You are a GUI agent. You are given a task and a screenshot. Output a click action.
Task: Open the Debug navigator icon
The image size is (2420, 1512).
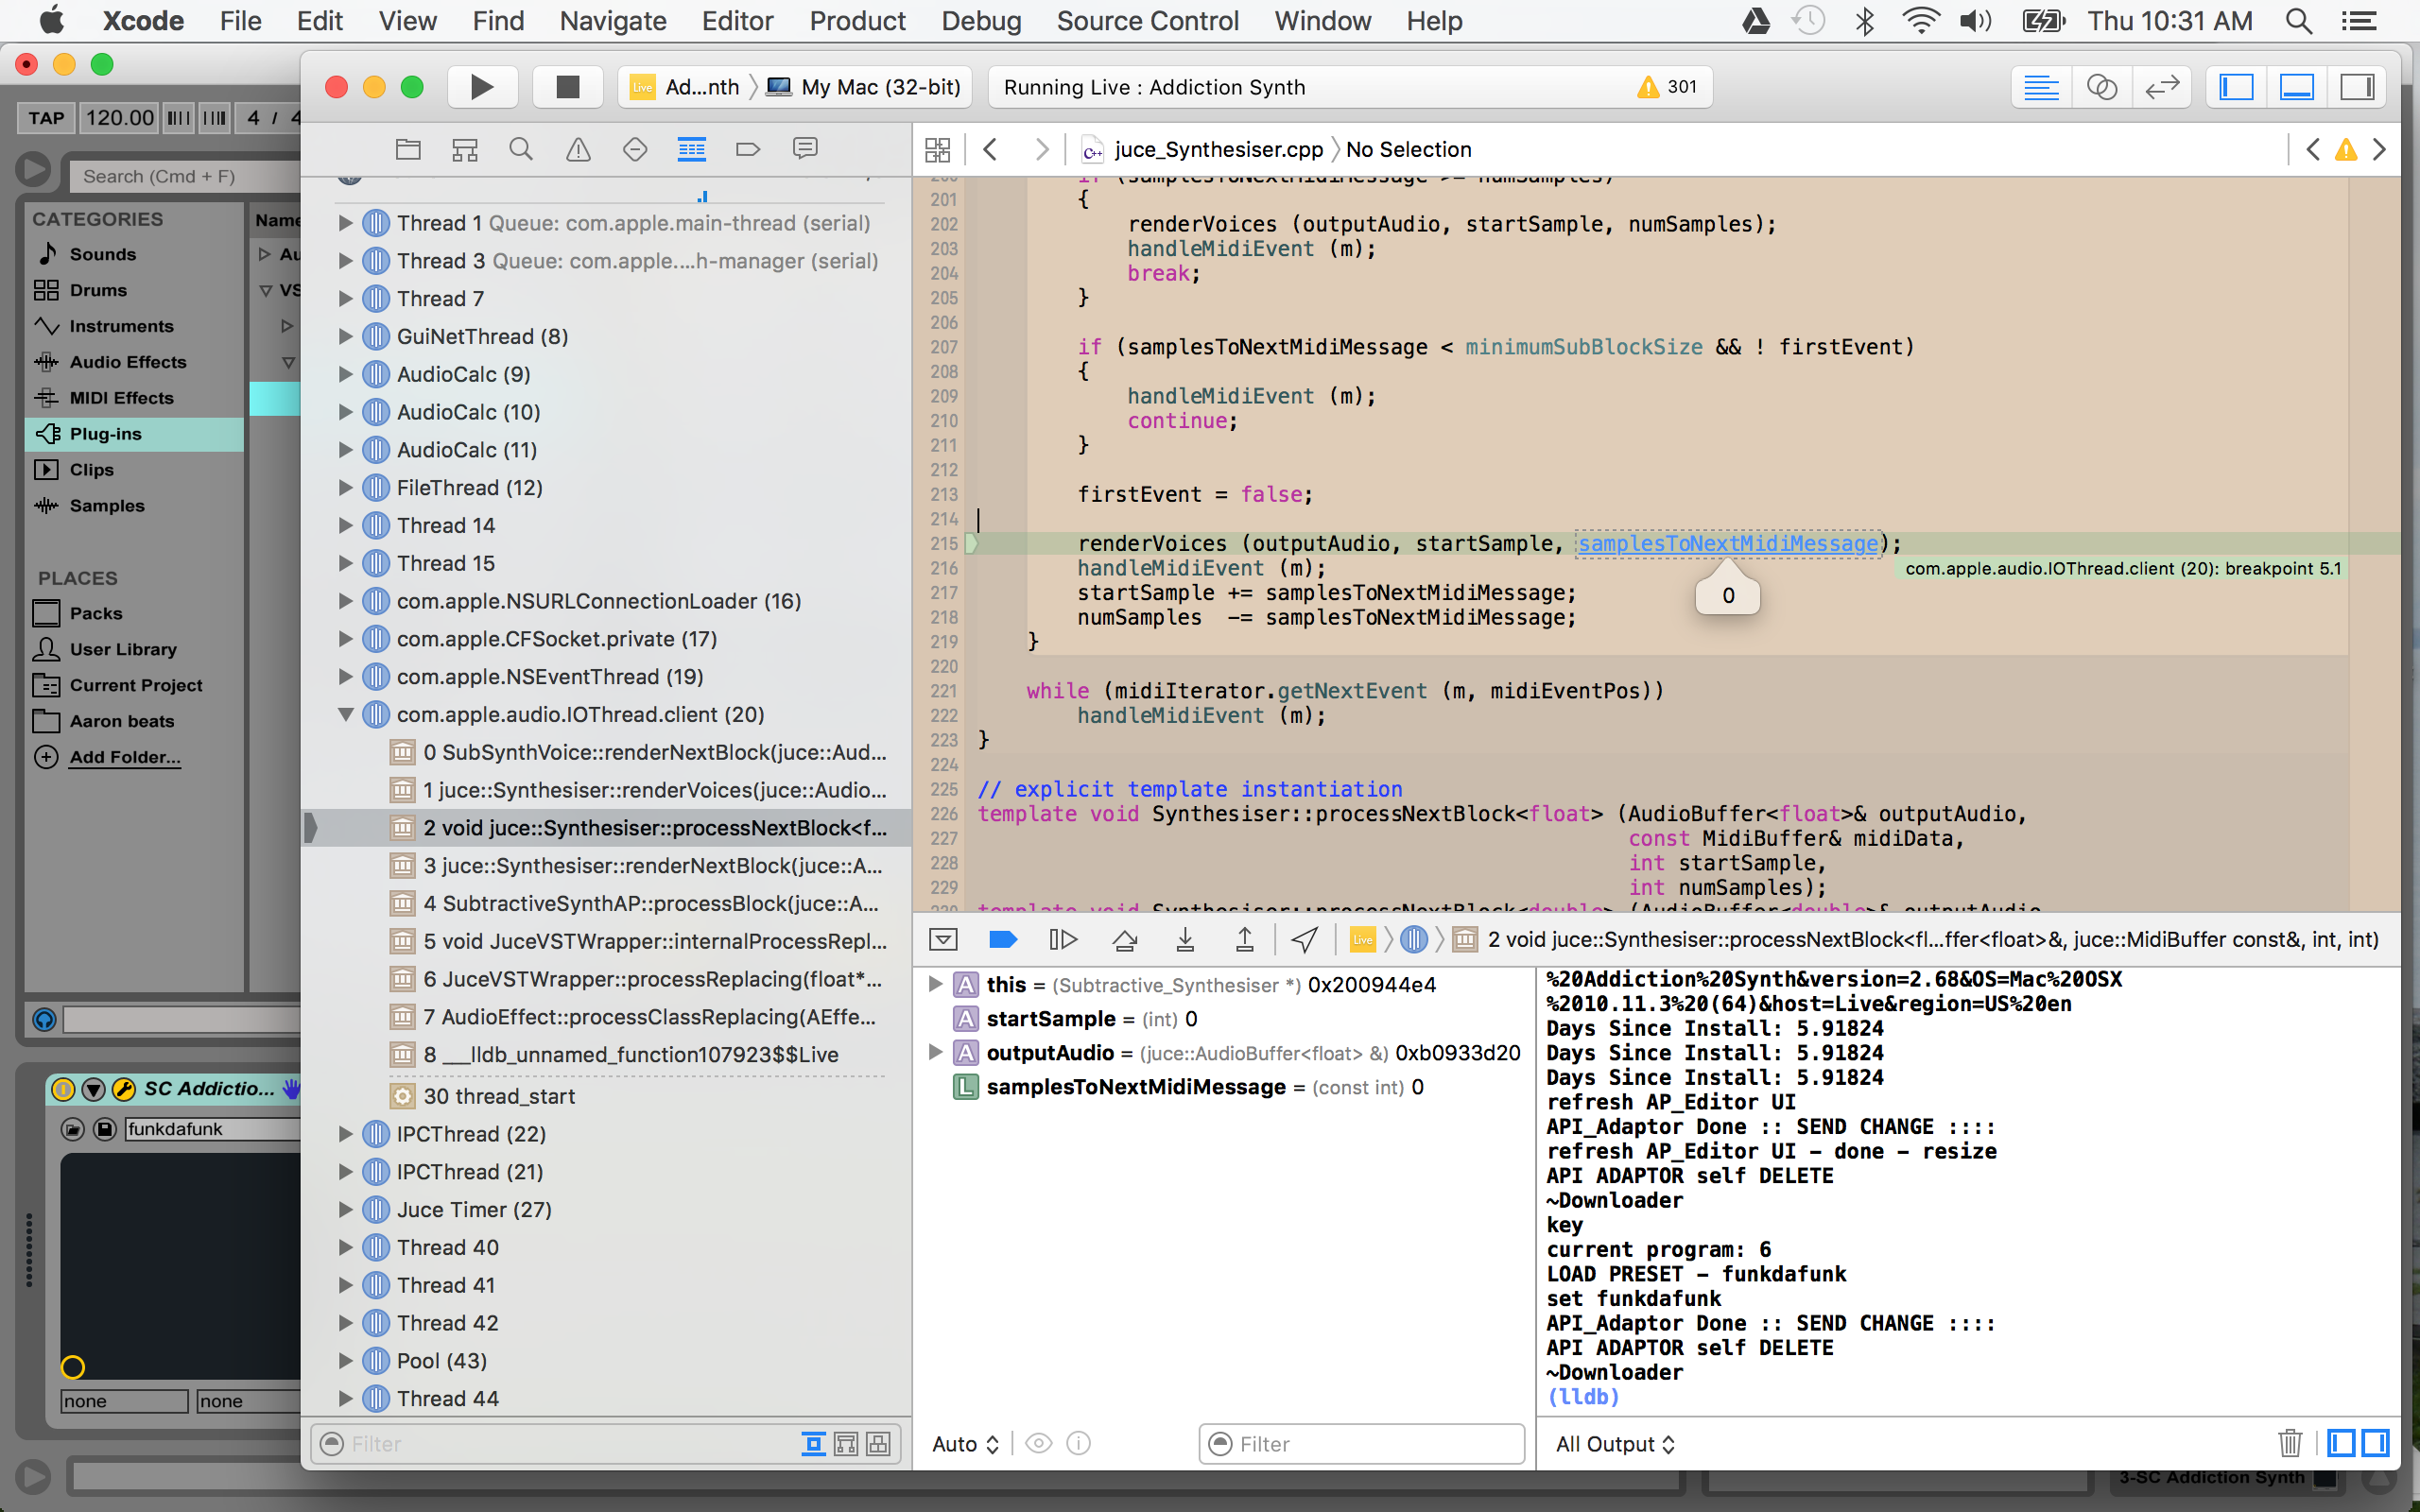(691, 149)
